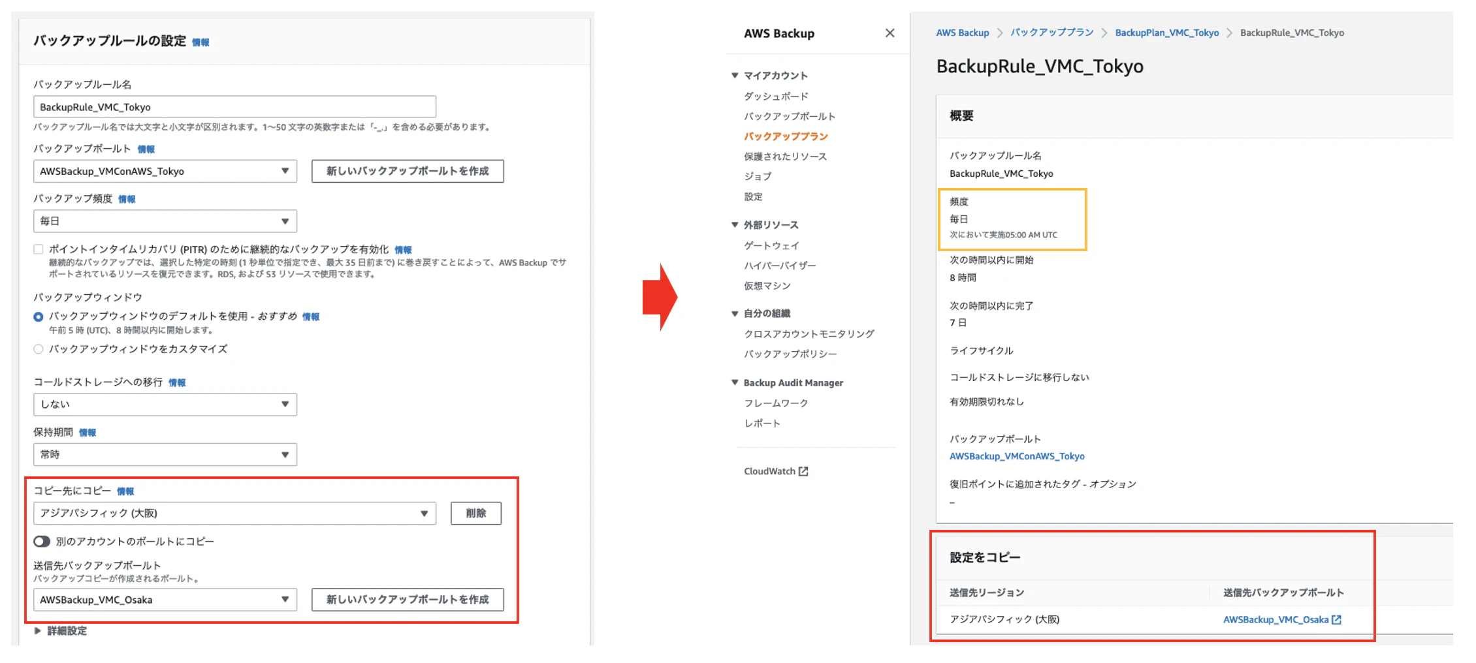Click the 削除 button for copy destination
Viewport: 1476px width, 663px height.
[476, 513]
